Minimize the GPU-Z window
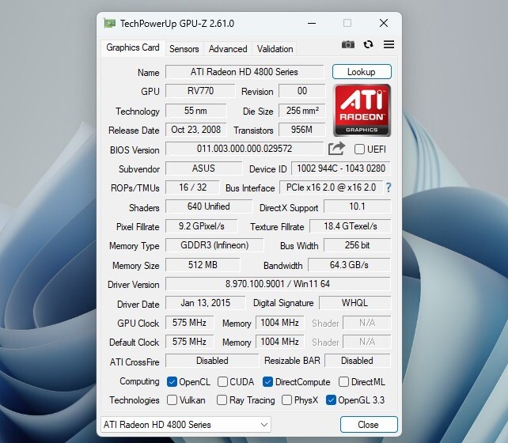508x443 pixels. [312, 23]
